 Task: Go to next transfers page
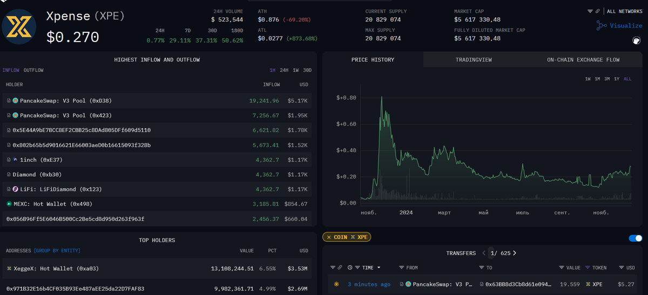pos(514,253)
